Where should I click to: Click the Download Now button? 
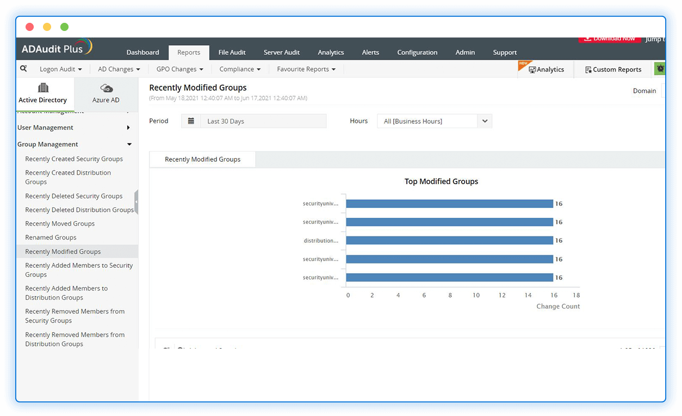[x=609, y=39]
